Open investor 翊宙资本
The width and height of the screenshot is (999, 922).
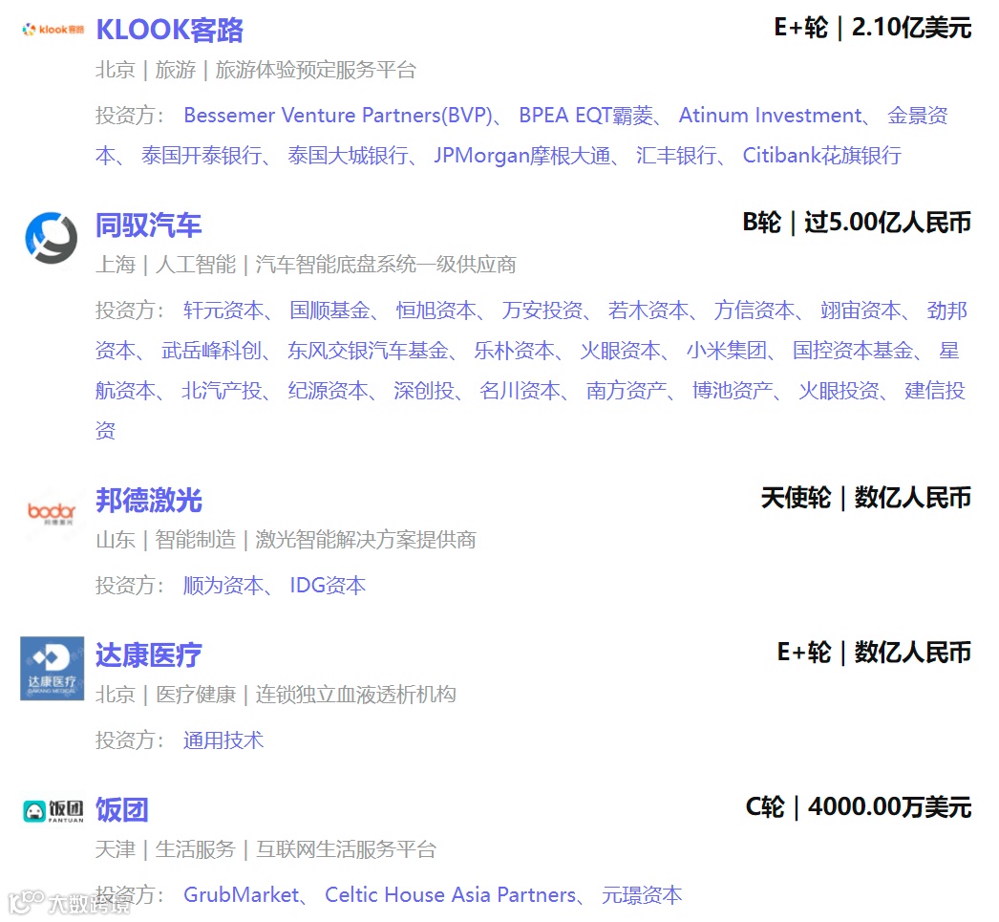(x=861, y=311)
